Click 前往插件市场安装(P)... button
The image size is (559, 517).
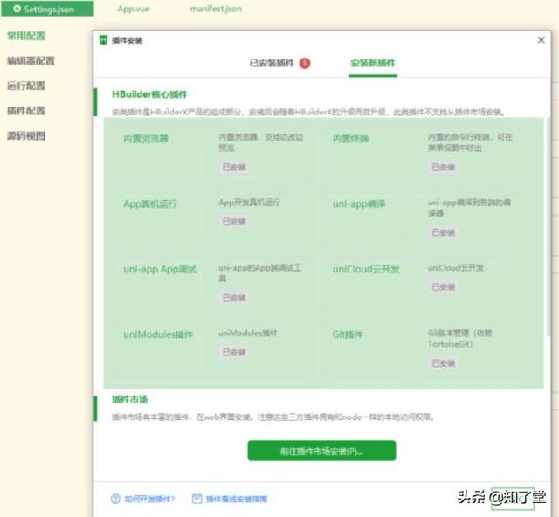pos(321,451)
